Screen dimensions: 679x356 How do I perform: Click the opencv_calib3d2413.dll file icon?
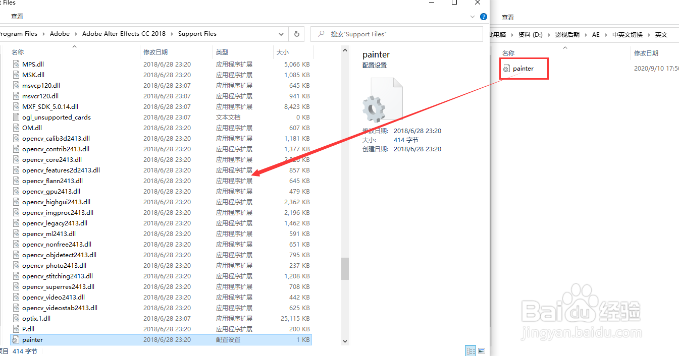click(x=16, y=139)
